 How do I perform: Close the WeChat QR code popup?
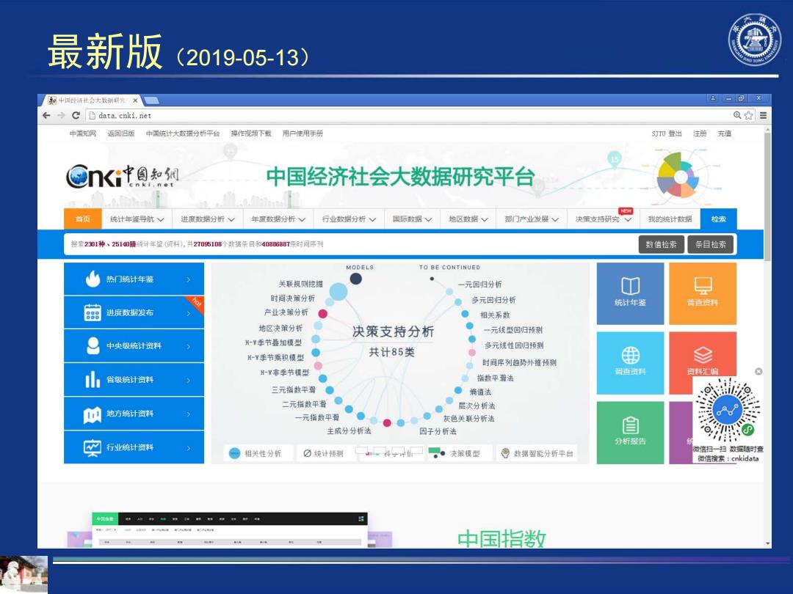(758, 371)
